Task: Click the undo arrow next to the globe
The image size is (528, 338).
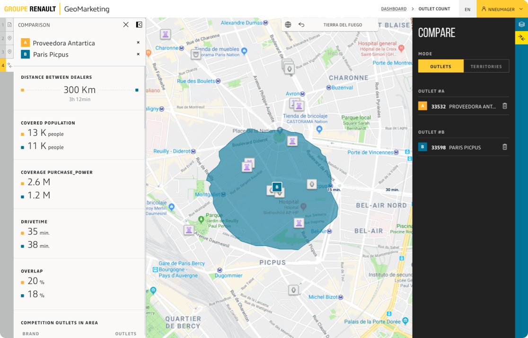Action: [302, 24]
